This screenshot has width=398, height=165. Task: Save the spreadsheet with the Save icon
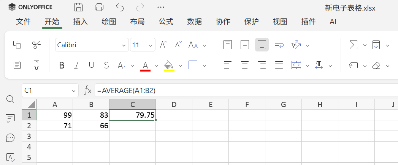[x=79, y=7]
